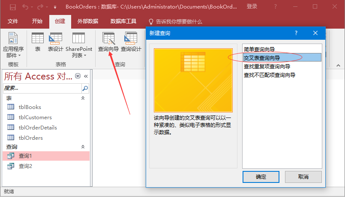The height and width of the screenshot is (197, 345).
Task: Open the 数据库工具 ribbon tab
Action: [123, 21]
